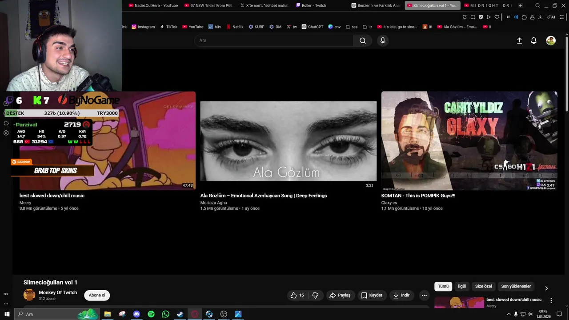Subscribe with the Abone ol button
Image resolution: width=569 pixels, height=320 pixels.
click(x=97, y=295)
